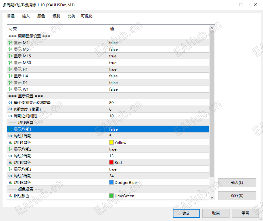
Task: Switch to the 比例 tab
Action: (x=72, y=16)
